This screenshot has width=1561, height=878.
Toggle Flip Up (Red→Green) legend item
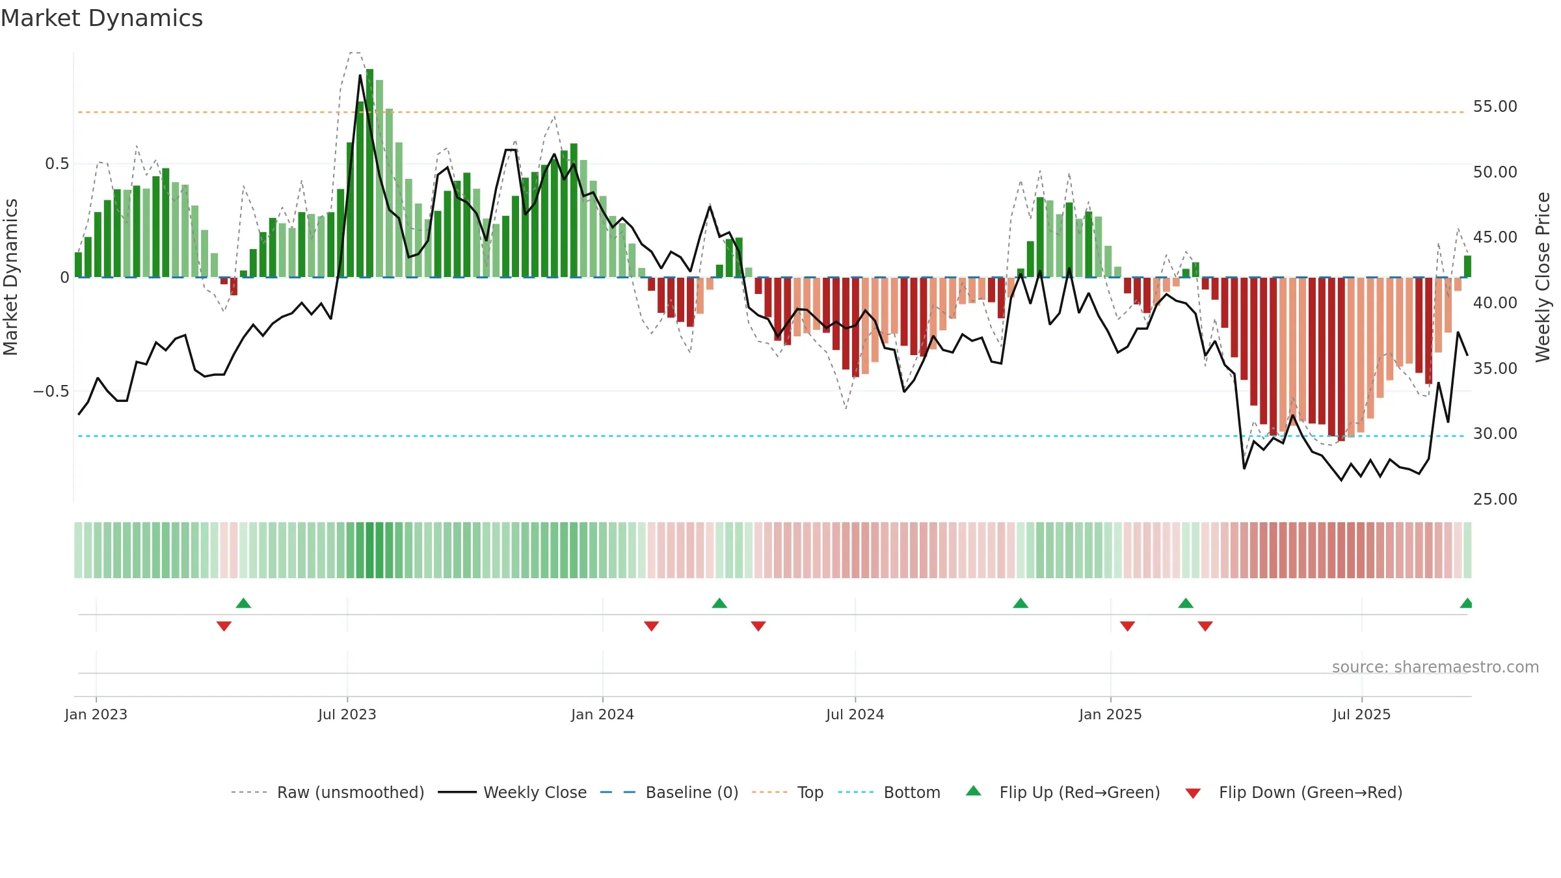(x=1063, y=792)
